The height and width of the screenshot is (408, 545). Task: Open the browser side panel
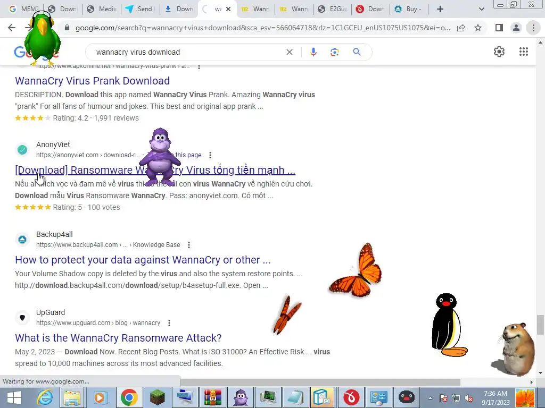(x=499, y=28)
